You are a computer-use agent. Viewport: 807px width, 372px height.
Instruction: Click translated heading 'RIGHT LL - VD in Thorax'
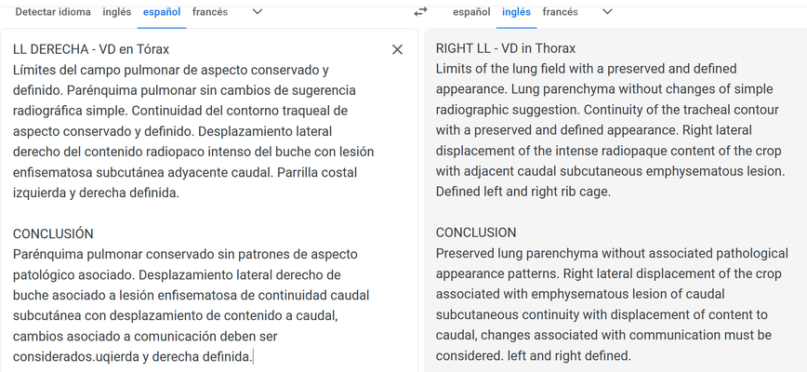(506, 48)
